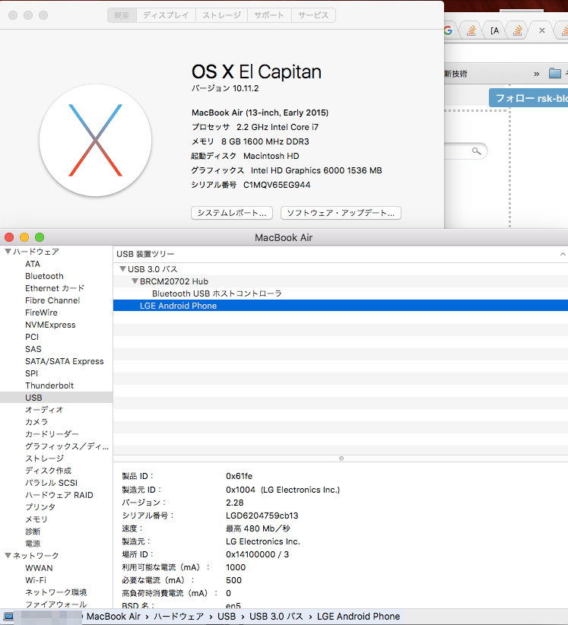The image size is (568, 625).
Task: Select WWAN in the network section
Action: [x=39, y=568]
